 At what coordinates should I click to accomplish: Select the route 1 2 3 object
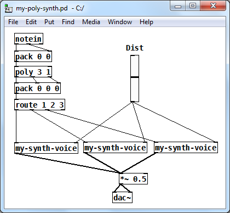[39, 105]
